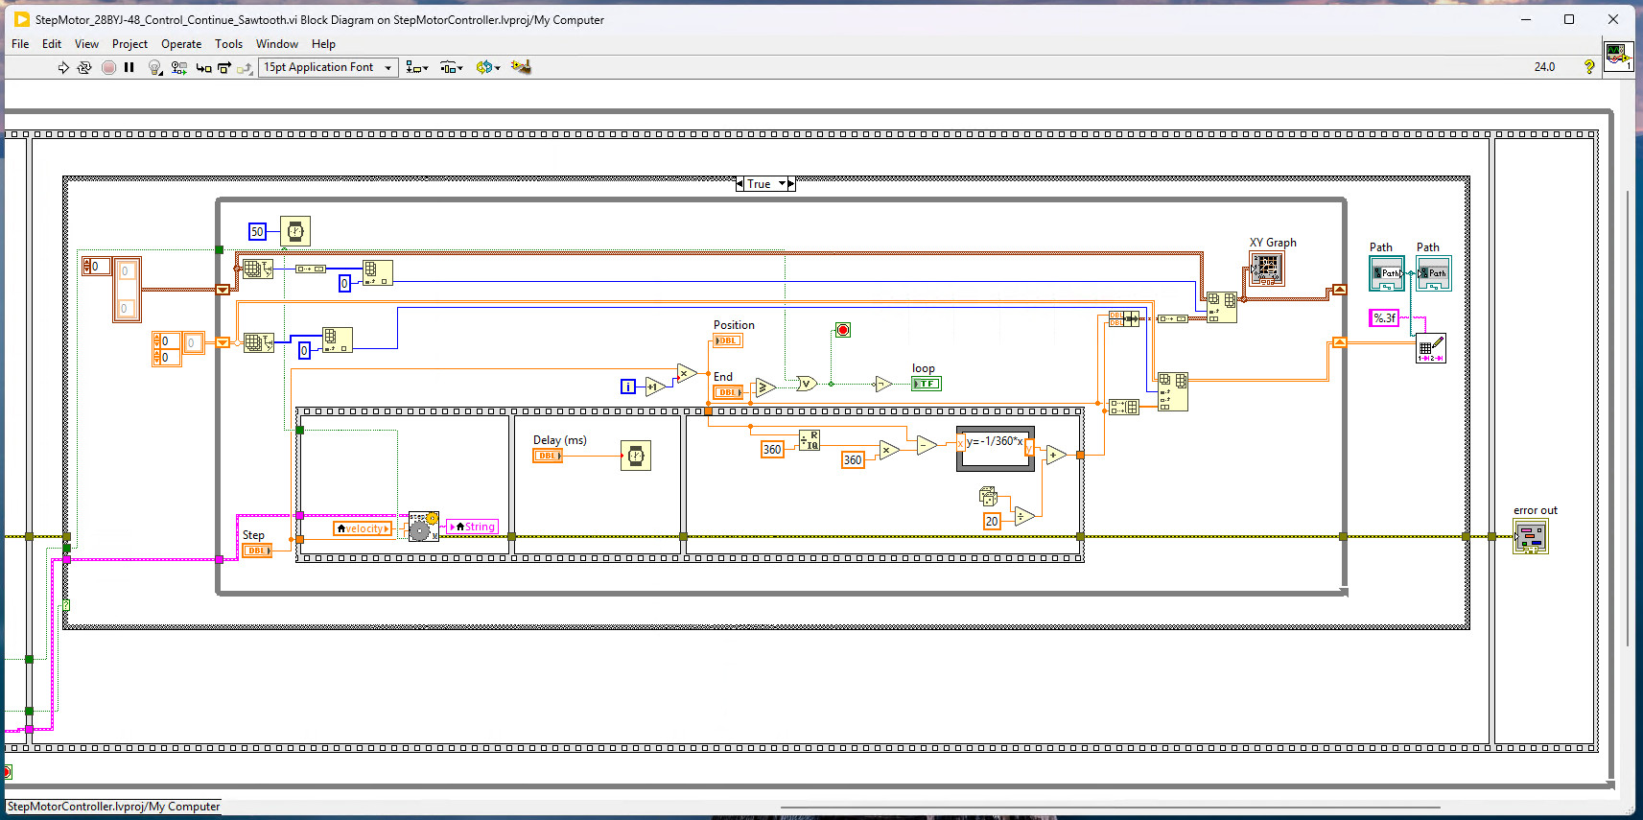Open the Reorder dropdown
The width and height of the screenshot is (1643, 820).
488,67
